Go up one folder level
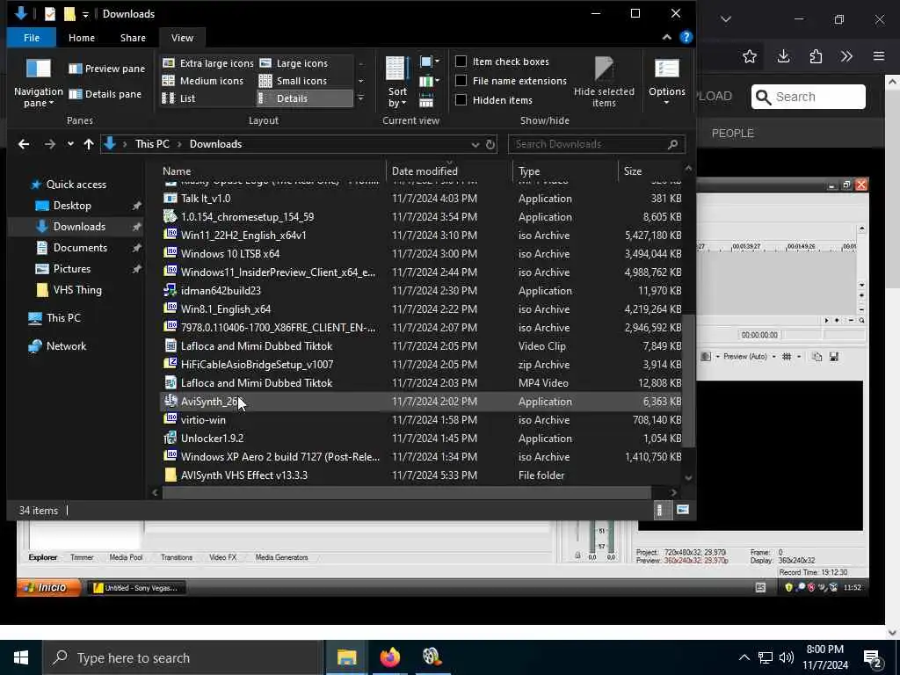900x675 pixels. [89, 144]
